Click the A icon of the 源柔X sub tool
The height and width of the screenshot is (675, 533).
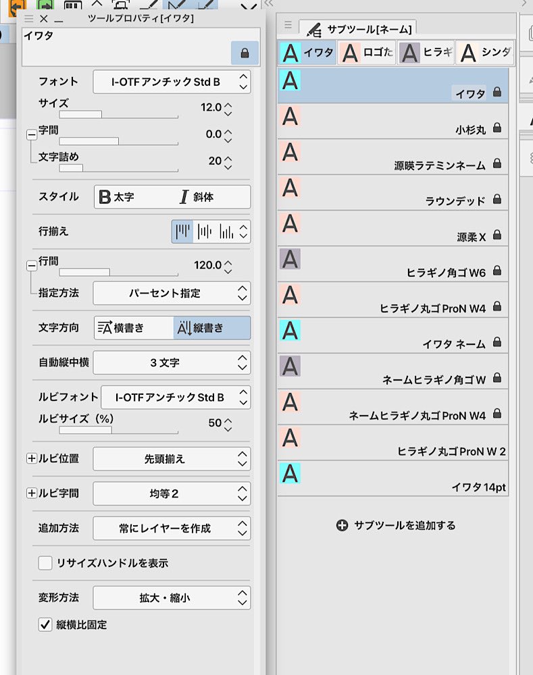pyautogui.click(x=290, y=223)
